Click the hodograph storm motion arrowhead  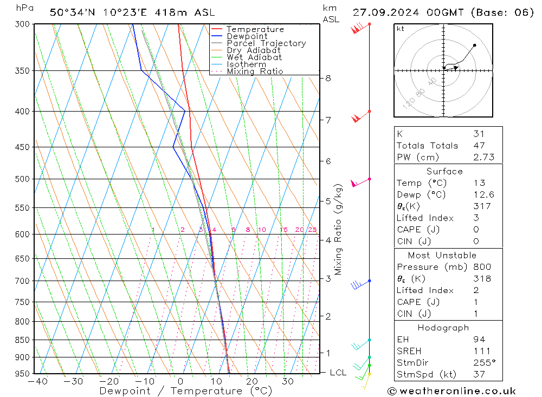(456, 68)
